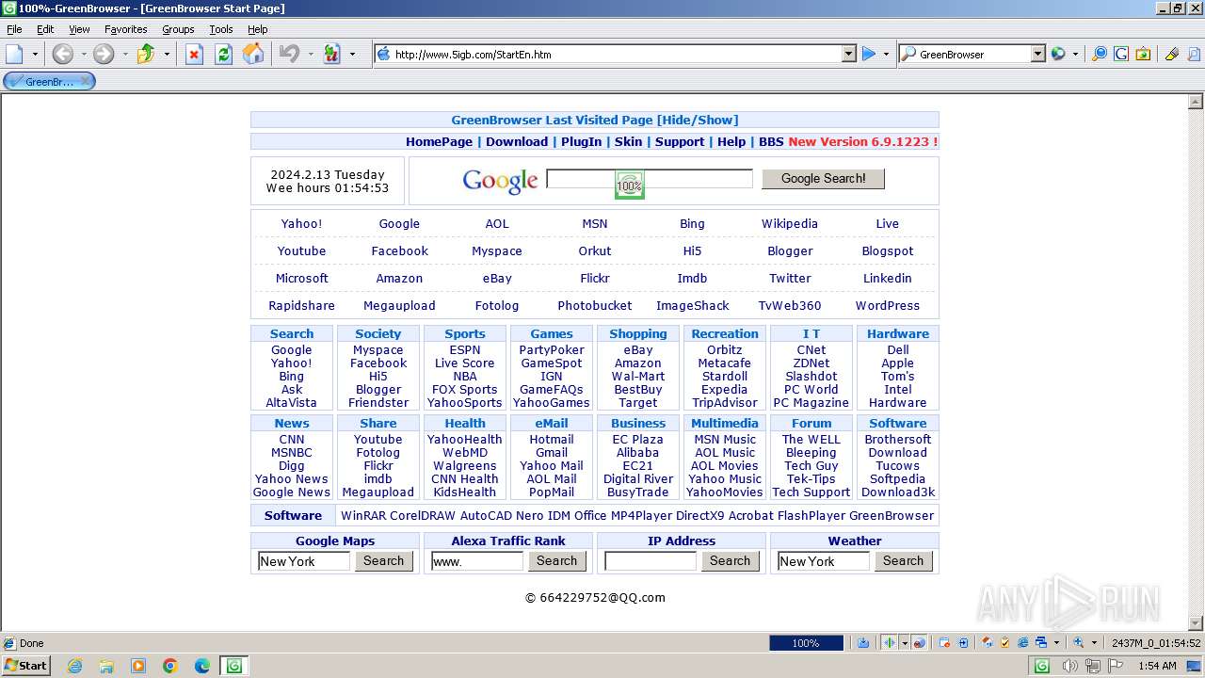Click the auto-fill form toolbar icon

pos(331,54)
